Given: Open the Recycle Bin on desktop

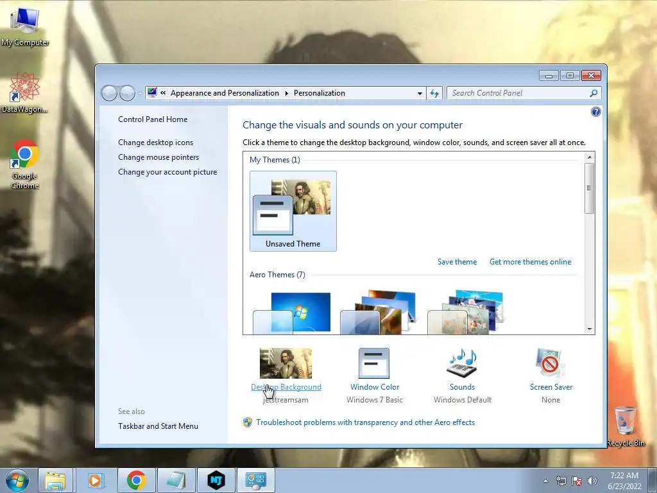Looking at the screenshot, I should 625,426.
